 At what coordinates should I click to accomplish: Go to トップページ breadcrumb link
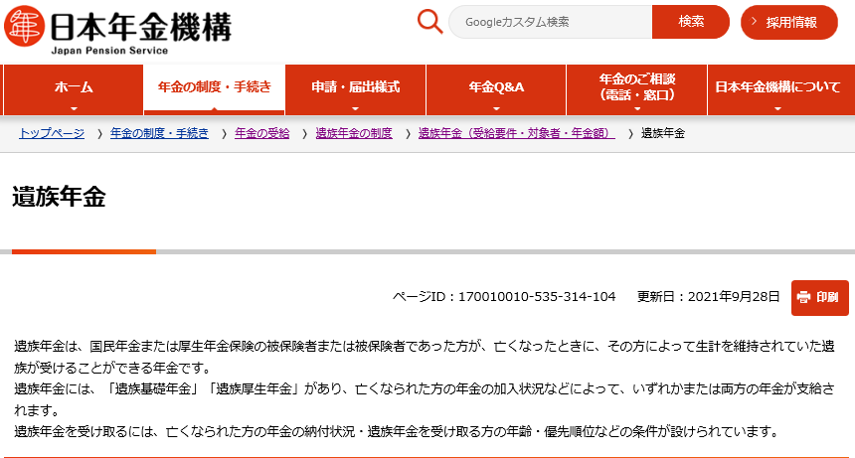pyautogui.click(x=52, y=133)
